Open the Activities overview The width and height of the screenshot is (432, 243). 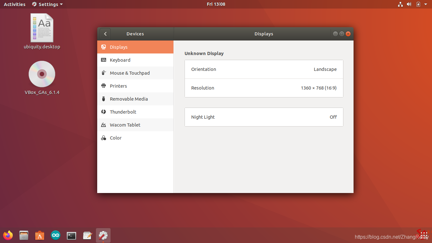[x=15, y=4]
